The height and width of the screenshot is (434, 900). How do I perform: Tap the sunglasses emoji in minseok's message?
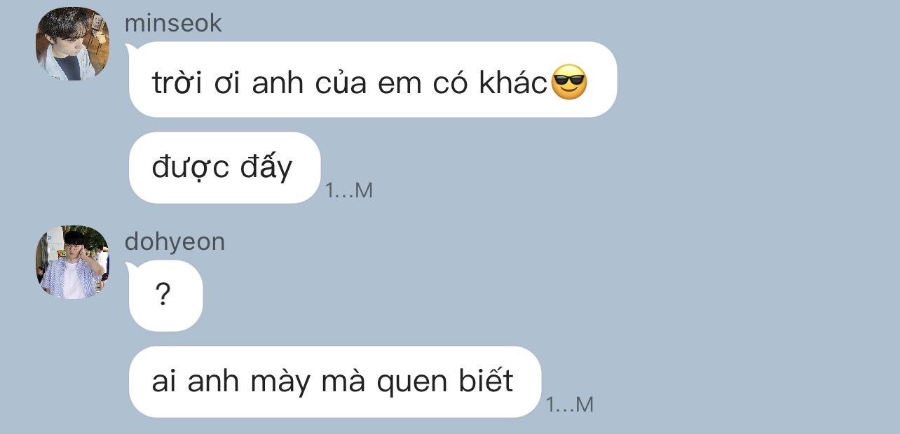pos(569,82)
